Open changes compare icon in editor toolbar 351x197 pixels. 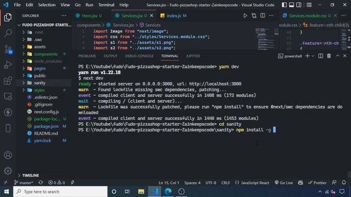pos(254,16)
